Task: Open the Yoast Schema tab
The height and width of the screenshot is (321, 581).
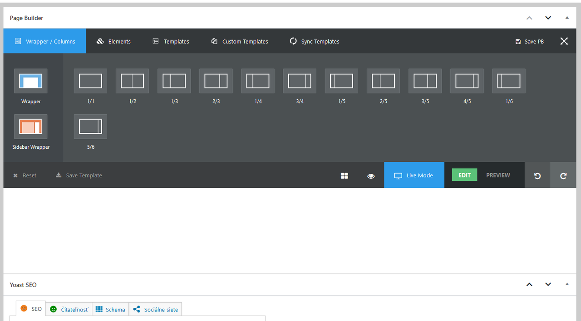Action: pyautogui.click(x=110, y=309)
